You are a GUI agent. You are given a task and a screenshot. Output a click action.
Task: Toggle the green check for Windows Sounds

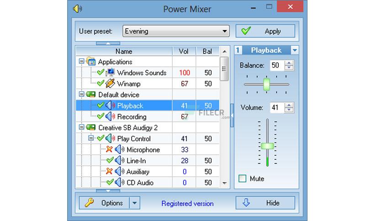point(101,72)
